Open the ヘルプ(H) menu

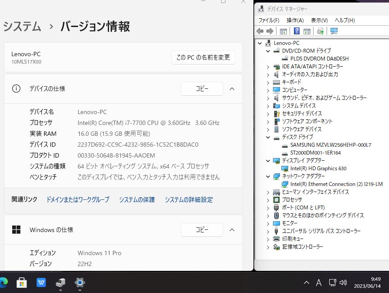[345, 20]
